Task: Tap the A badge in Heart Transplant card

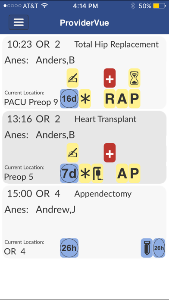Action: [122, 173]
